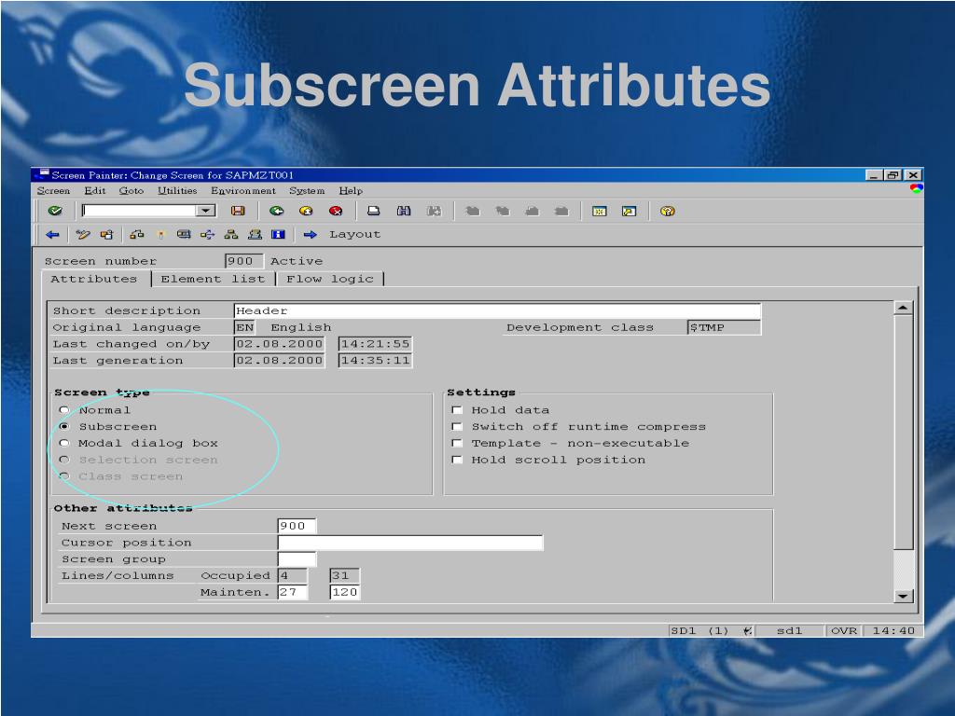Enable Hold scroll position checkbox
Image resolution: width=955 pixels, height=716 pixels.
[x=457, y=460]
